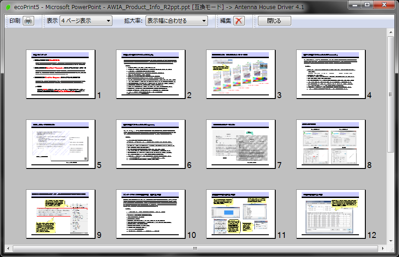
Task: Select page 2 thumbnail
Action: 151,74
